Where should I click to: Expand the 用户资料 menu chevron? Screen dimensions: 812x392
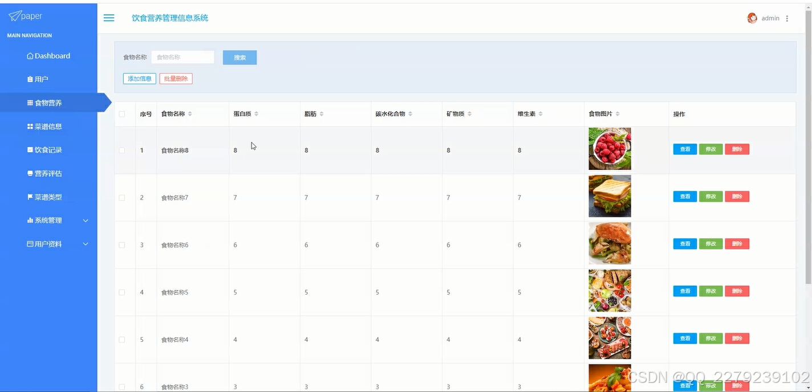click(x=86, y=243)
